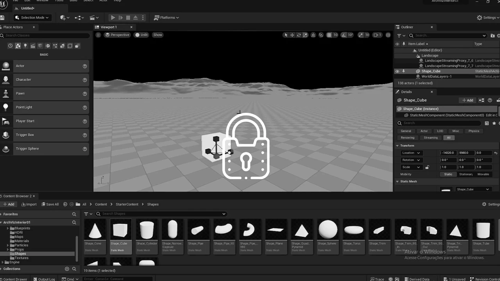
Task: Choose the Translate move tool
Action: tap(292, 35)
